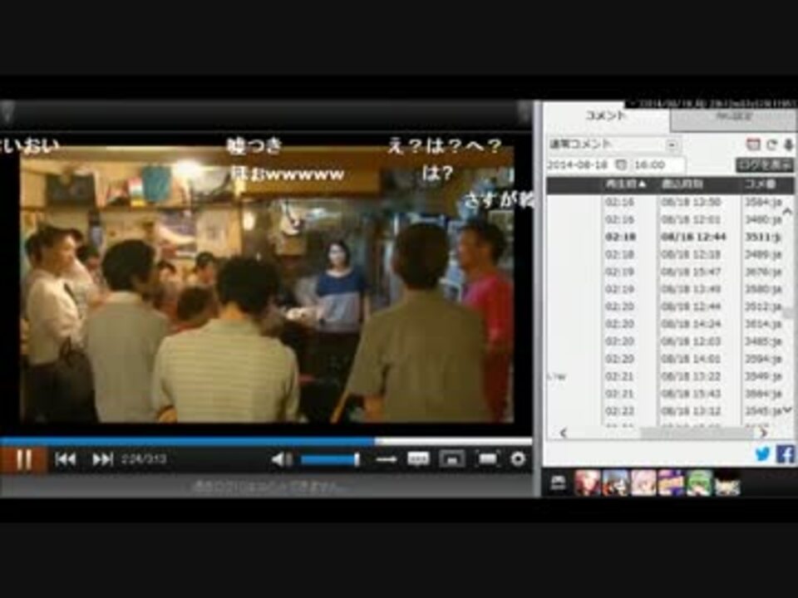Click the 16:00 time field
This screenshot has height=598, width=798.
[658, 164]
